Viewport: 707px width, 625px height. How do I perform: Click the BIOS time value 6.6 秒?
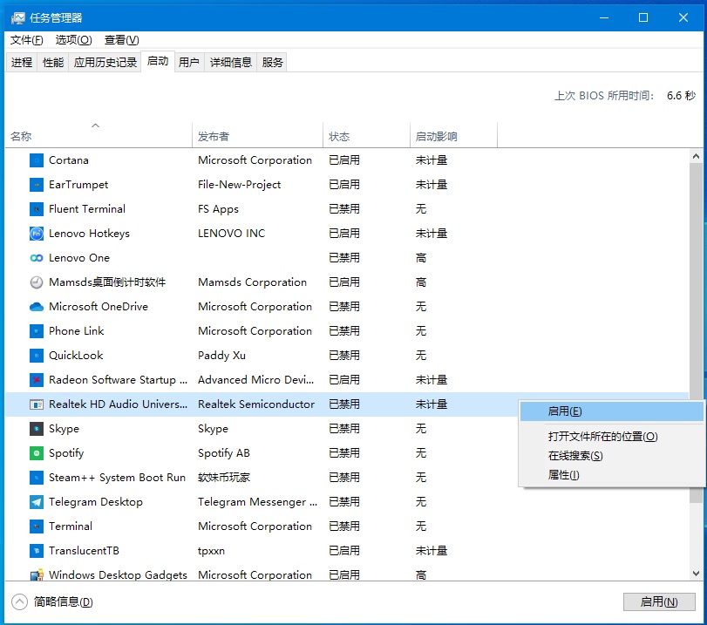point(681,96)
